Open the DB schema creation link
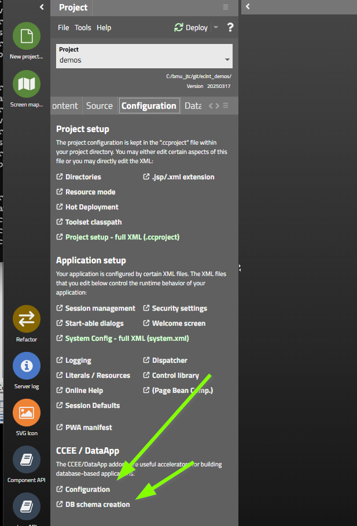Viewport: 357px width, 526px height. pos(97,504)
